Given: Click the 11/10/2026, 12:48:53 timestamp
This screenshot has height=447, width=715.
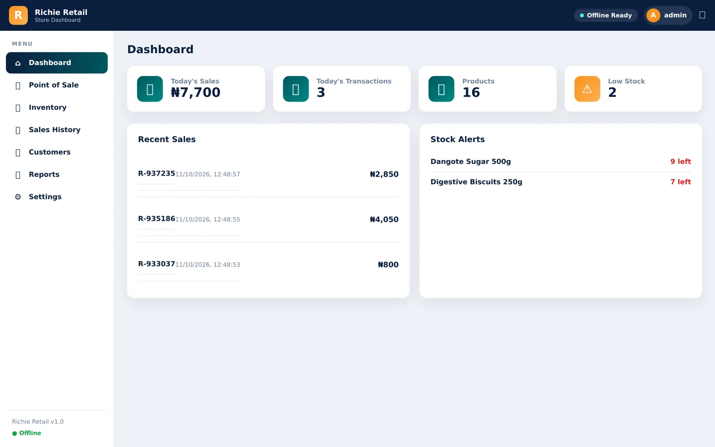Looking at the screenshot, I should (208, 265).
